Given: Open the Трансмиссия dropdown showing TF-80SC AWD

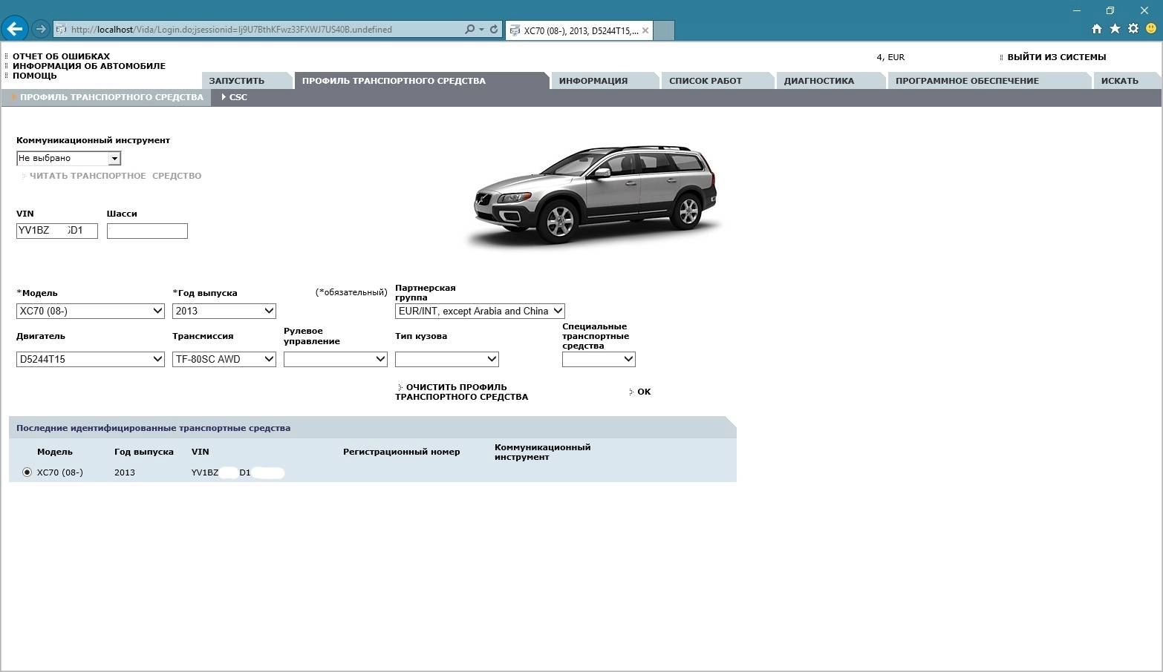Looking at the screenshot, I should [224, 359].
